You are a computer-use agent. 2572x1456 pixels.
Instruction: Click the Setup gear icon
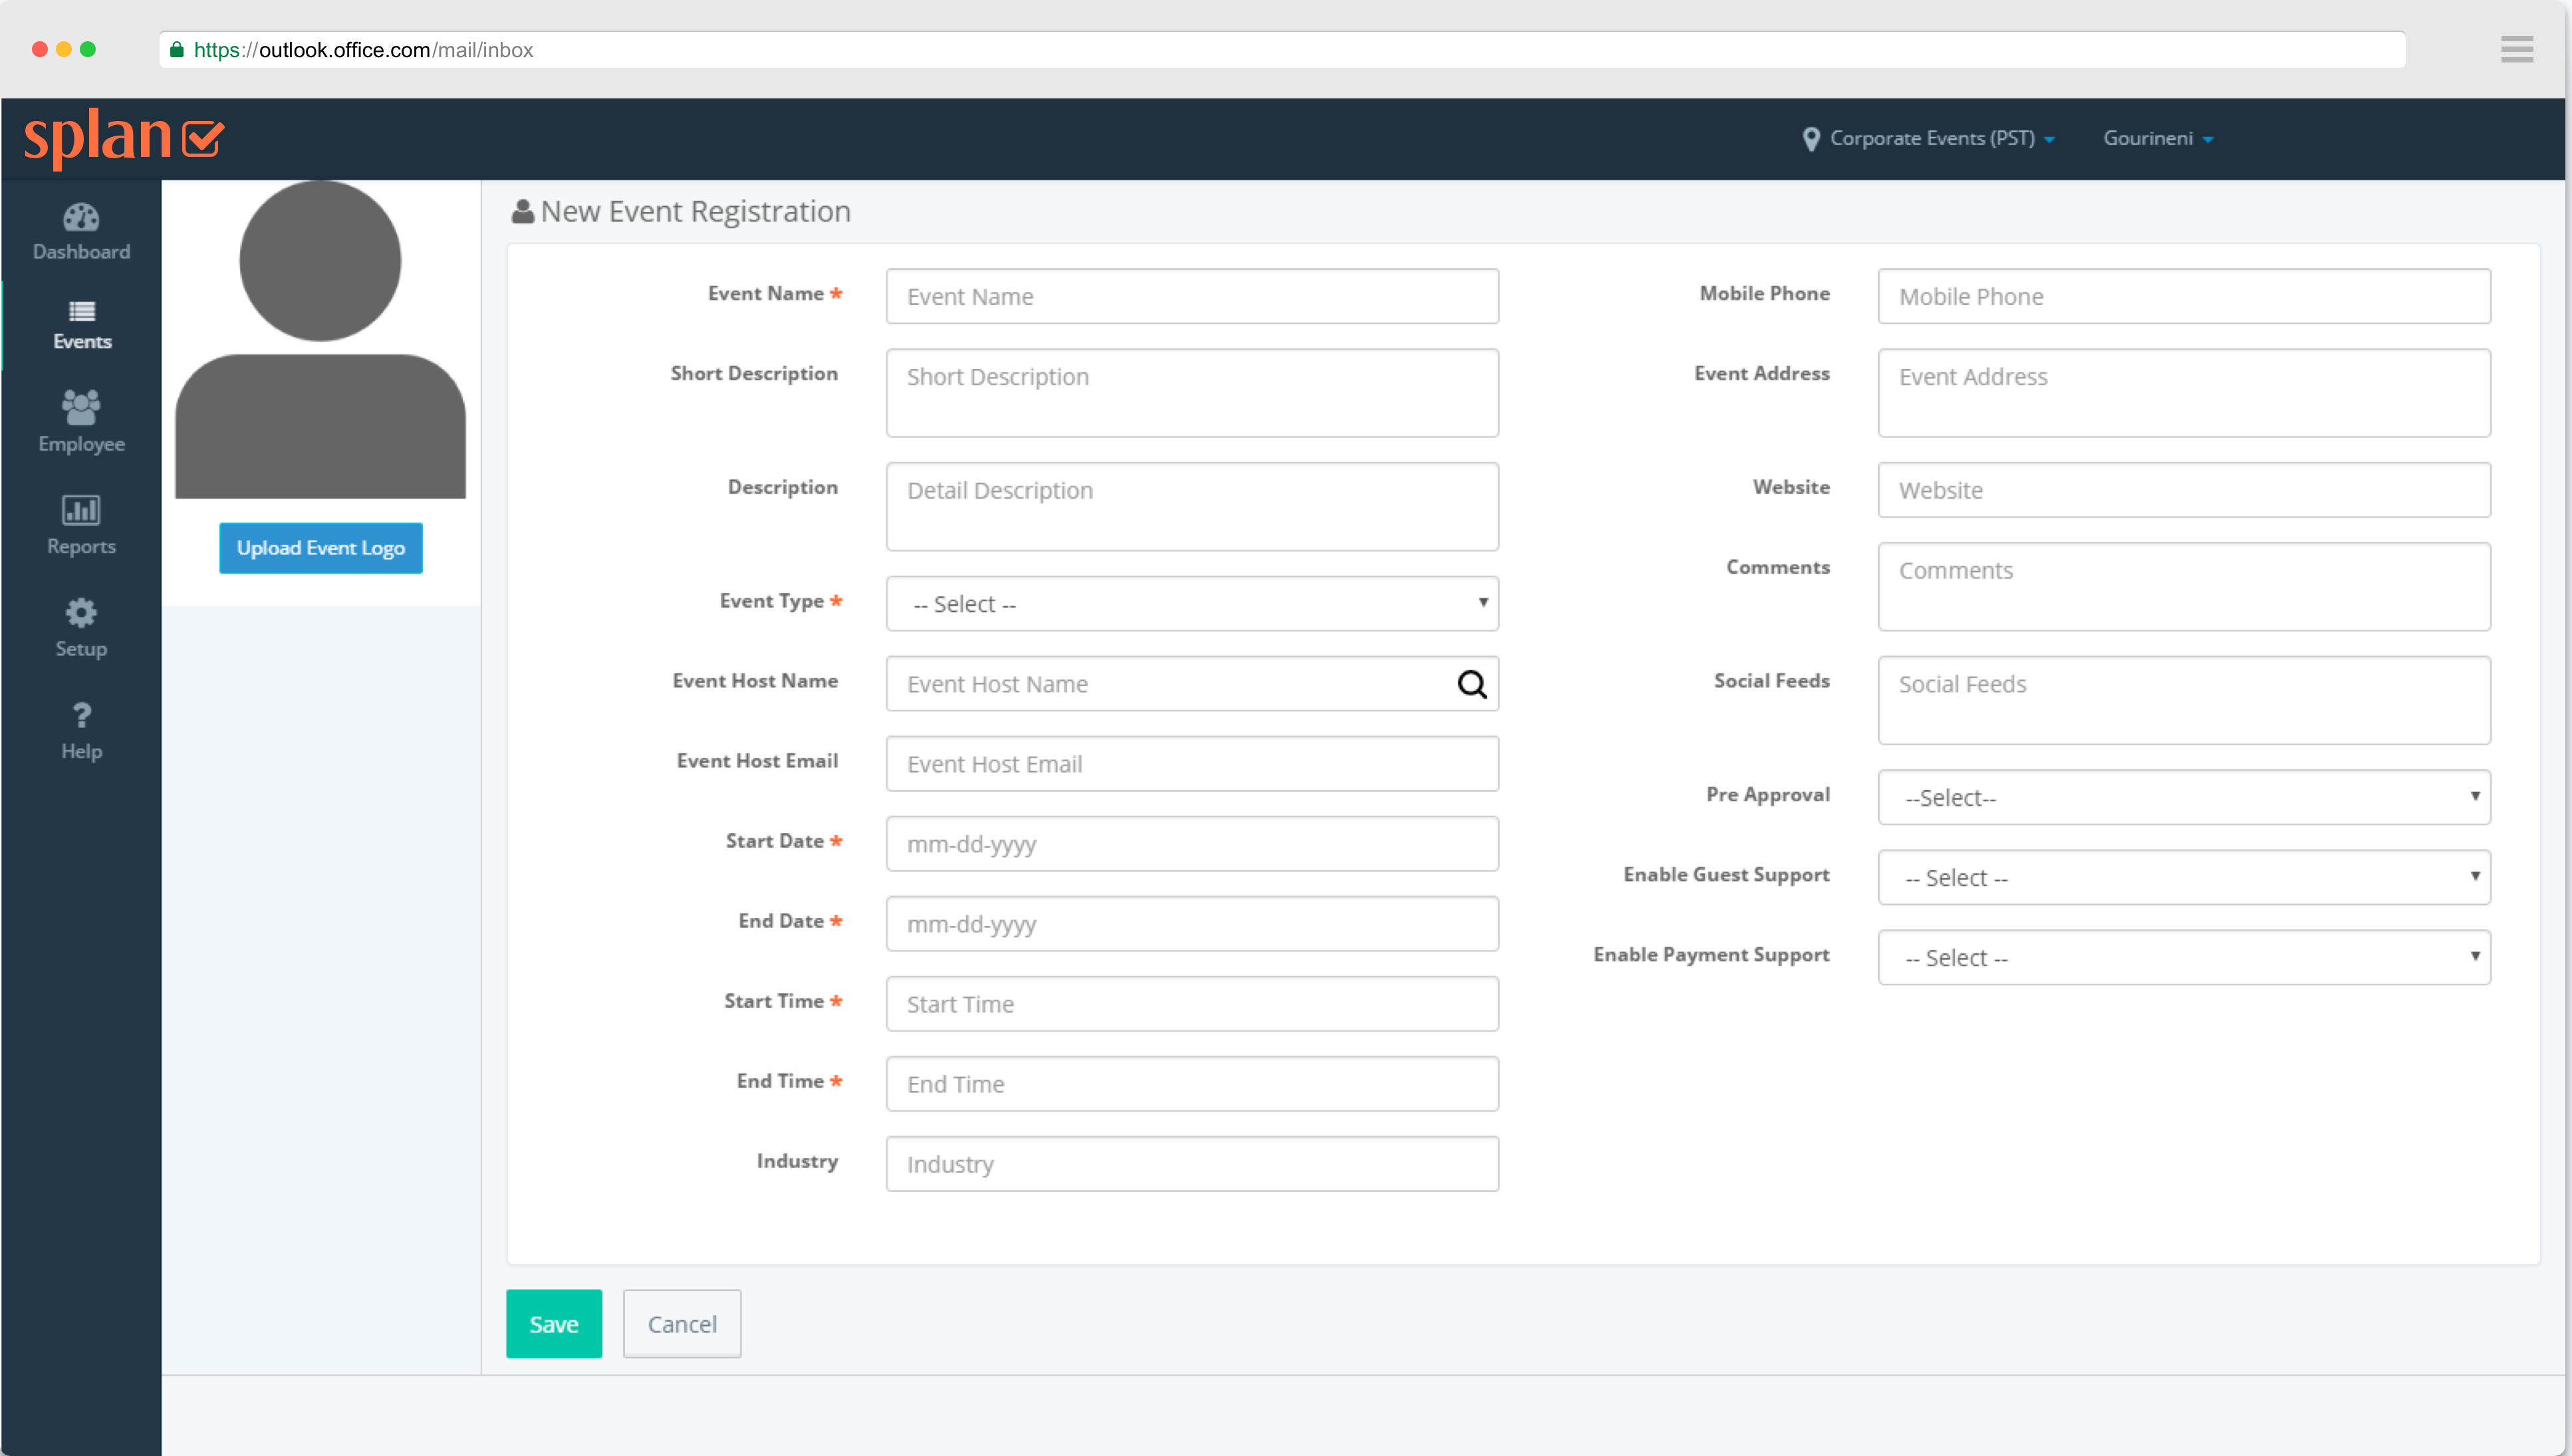click(81, 613)
